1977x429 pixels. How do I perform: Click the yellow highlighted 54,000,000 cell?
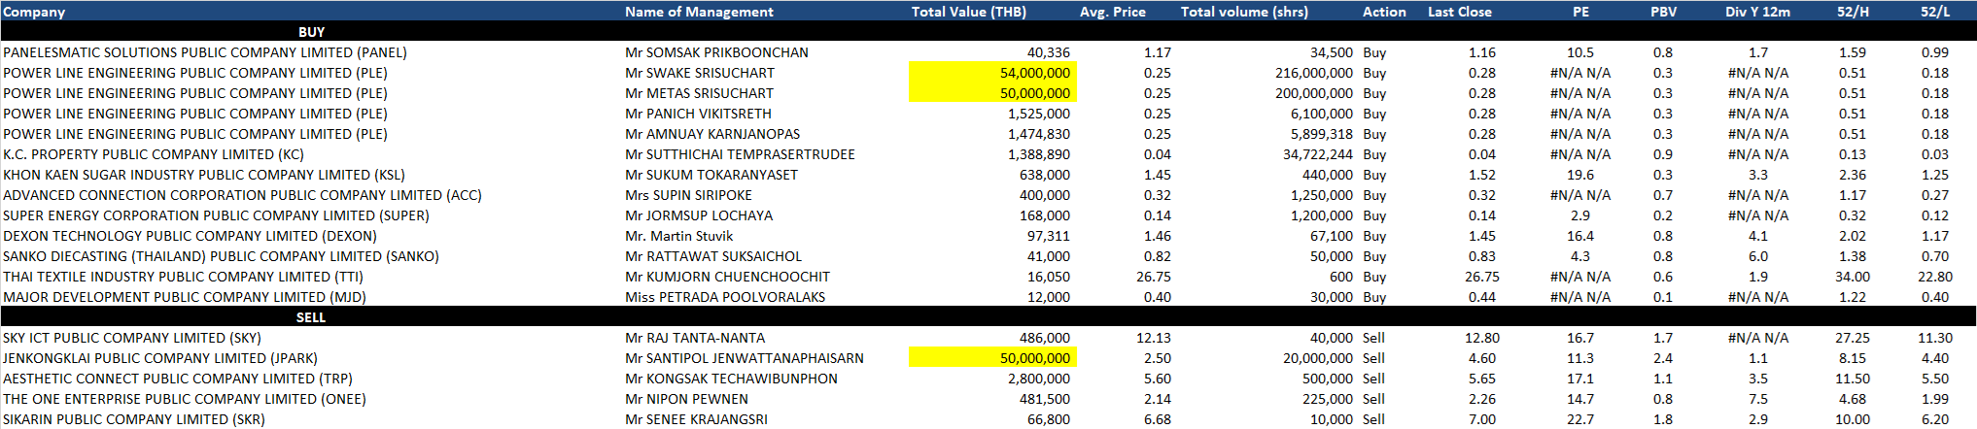click(x=992, y=73)
